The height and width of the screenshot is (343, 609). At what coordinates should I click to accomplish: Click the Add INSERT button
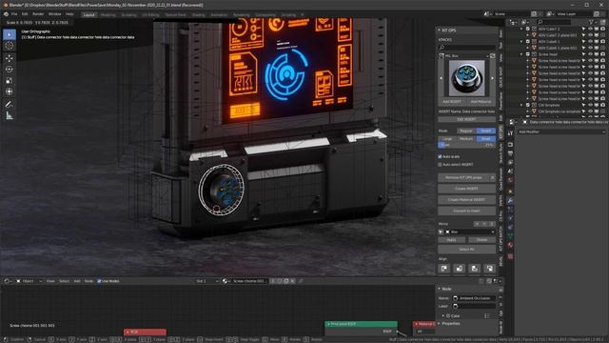[x=452, y=102]
